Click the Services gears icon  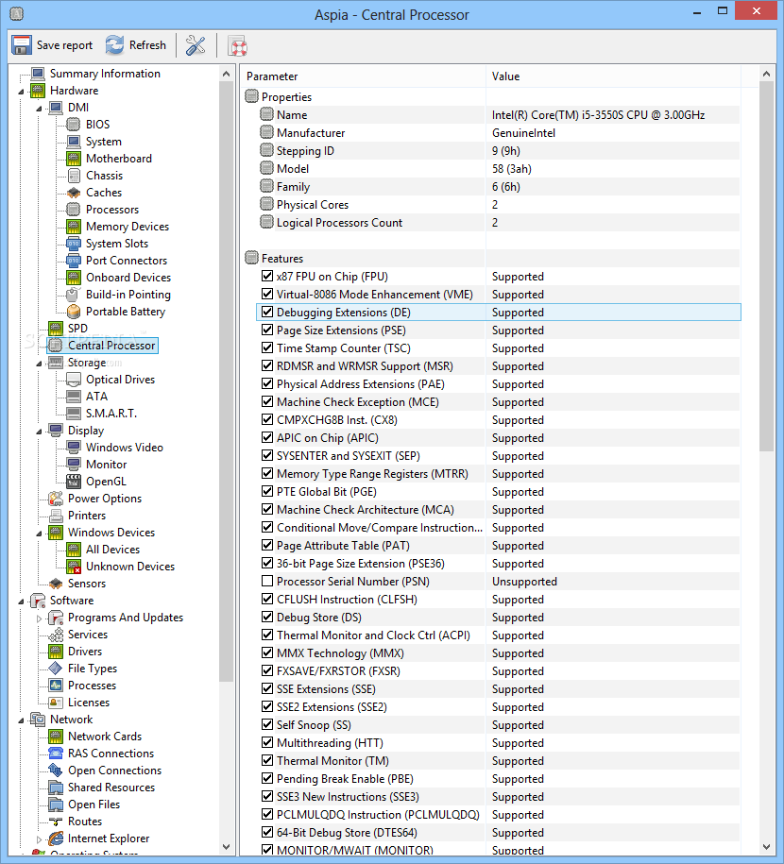[x=56, y=635]
